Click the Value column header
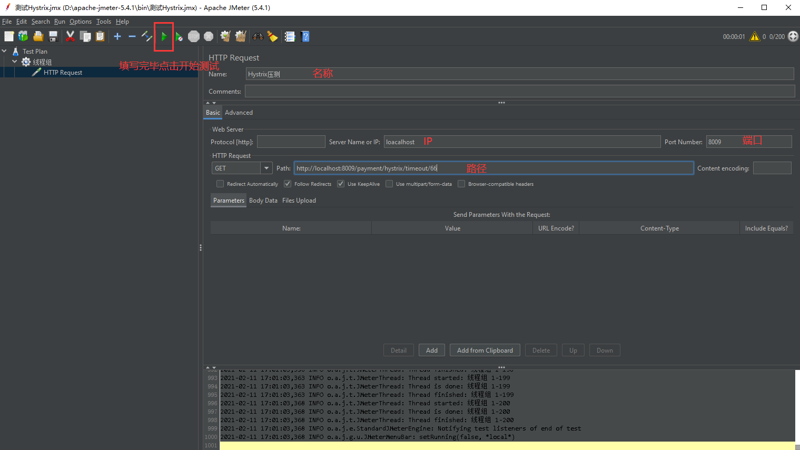Screen dimensions: 800x450 tap(452, 228)
